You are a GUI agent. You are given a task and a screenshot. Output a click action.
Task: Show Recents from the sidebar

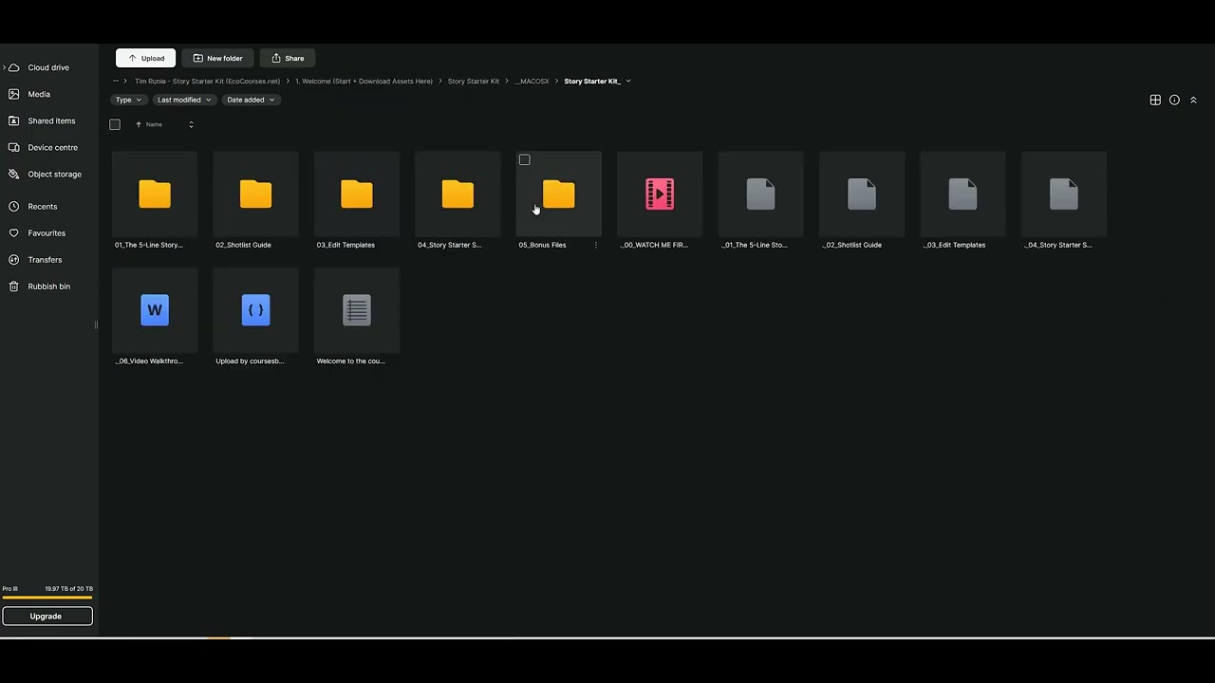point(42,206)
